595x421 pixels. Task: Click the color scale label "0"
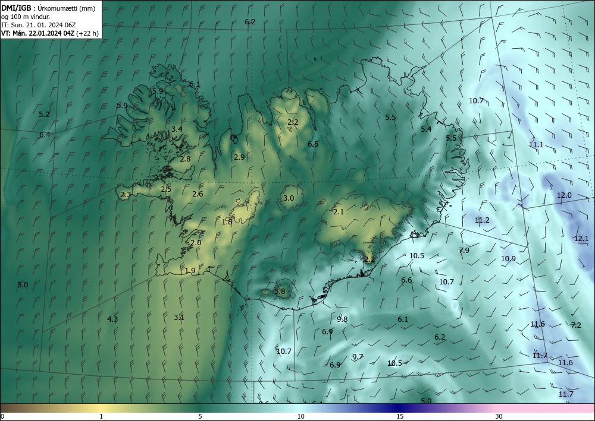(2, 416)
